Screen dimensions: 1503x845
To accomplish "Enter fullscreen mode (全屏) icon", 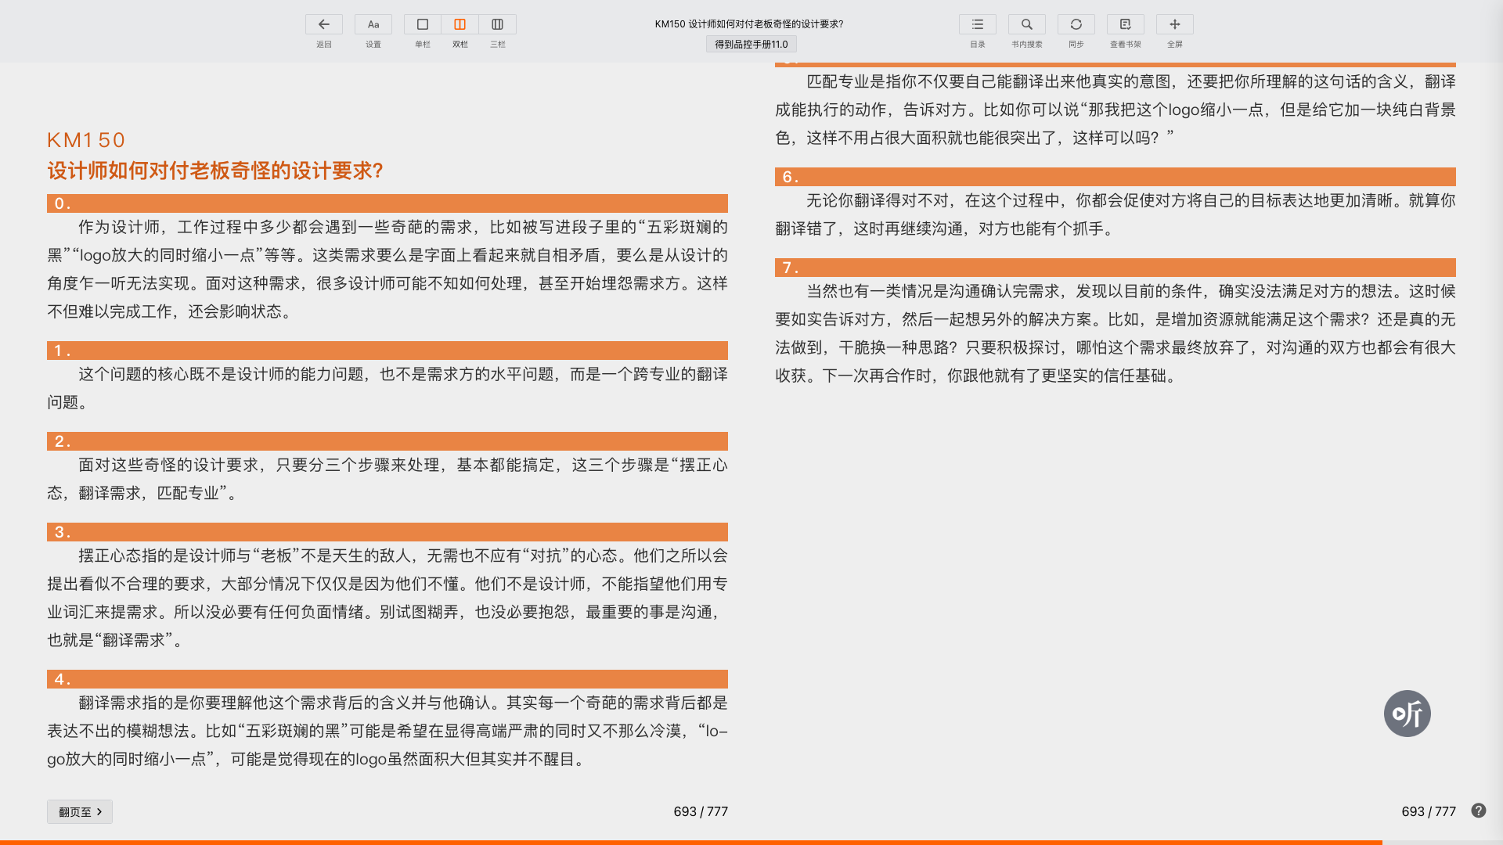I will (1174, 24).
